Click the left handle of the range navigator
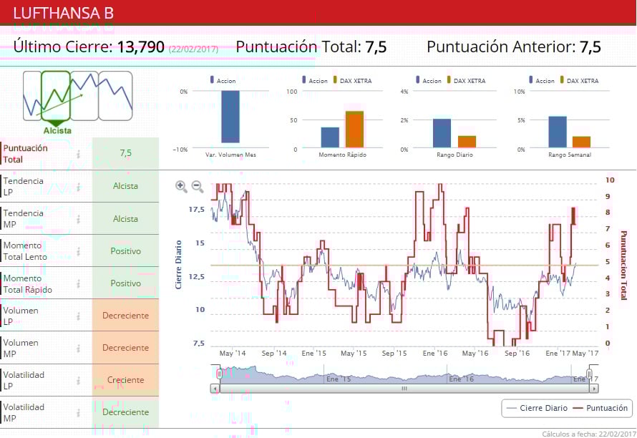 click(x=220, y=374)
